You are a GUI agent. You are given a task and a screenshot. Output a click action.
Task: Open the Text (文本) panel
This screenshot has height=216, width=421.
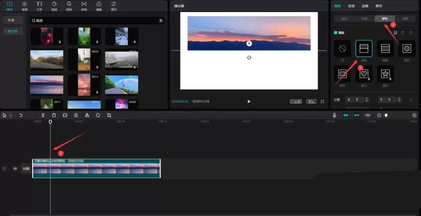39,5
